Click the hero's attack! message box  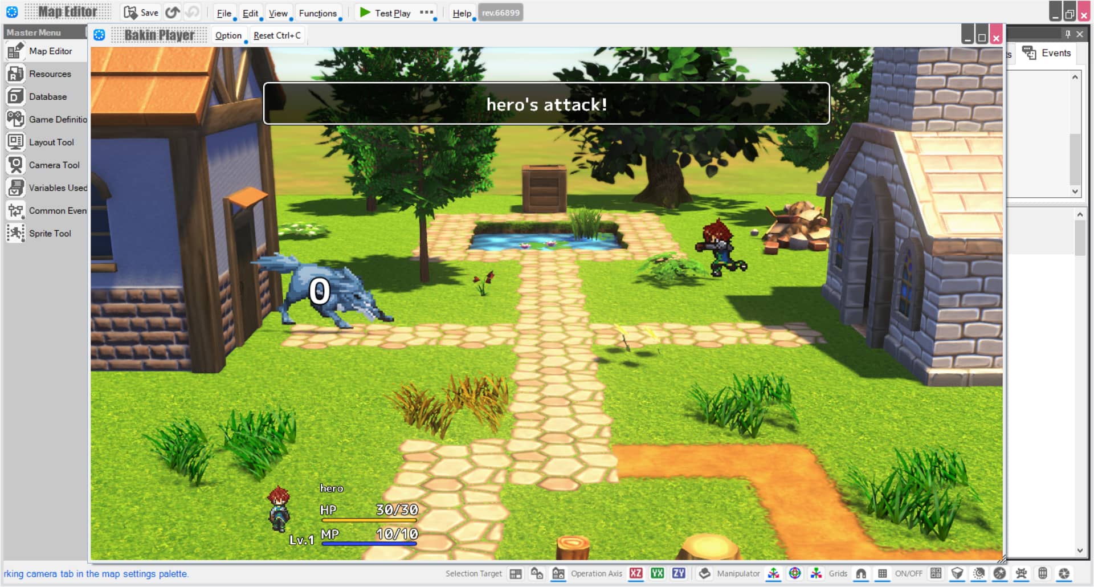pyautogui.click(x=546, y=104)
